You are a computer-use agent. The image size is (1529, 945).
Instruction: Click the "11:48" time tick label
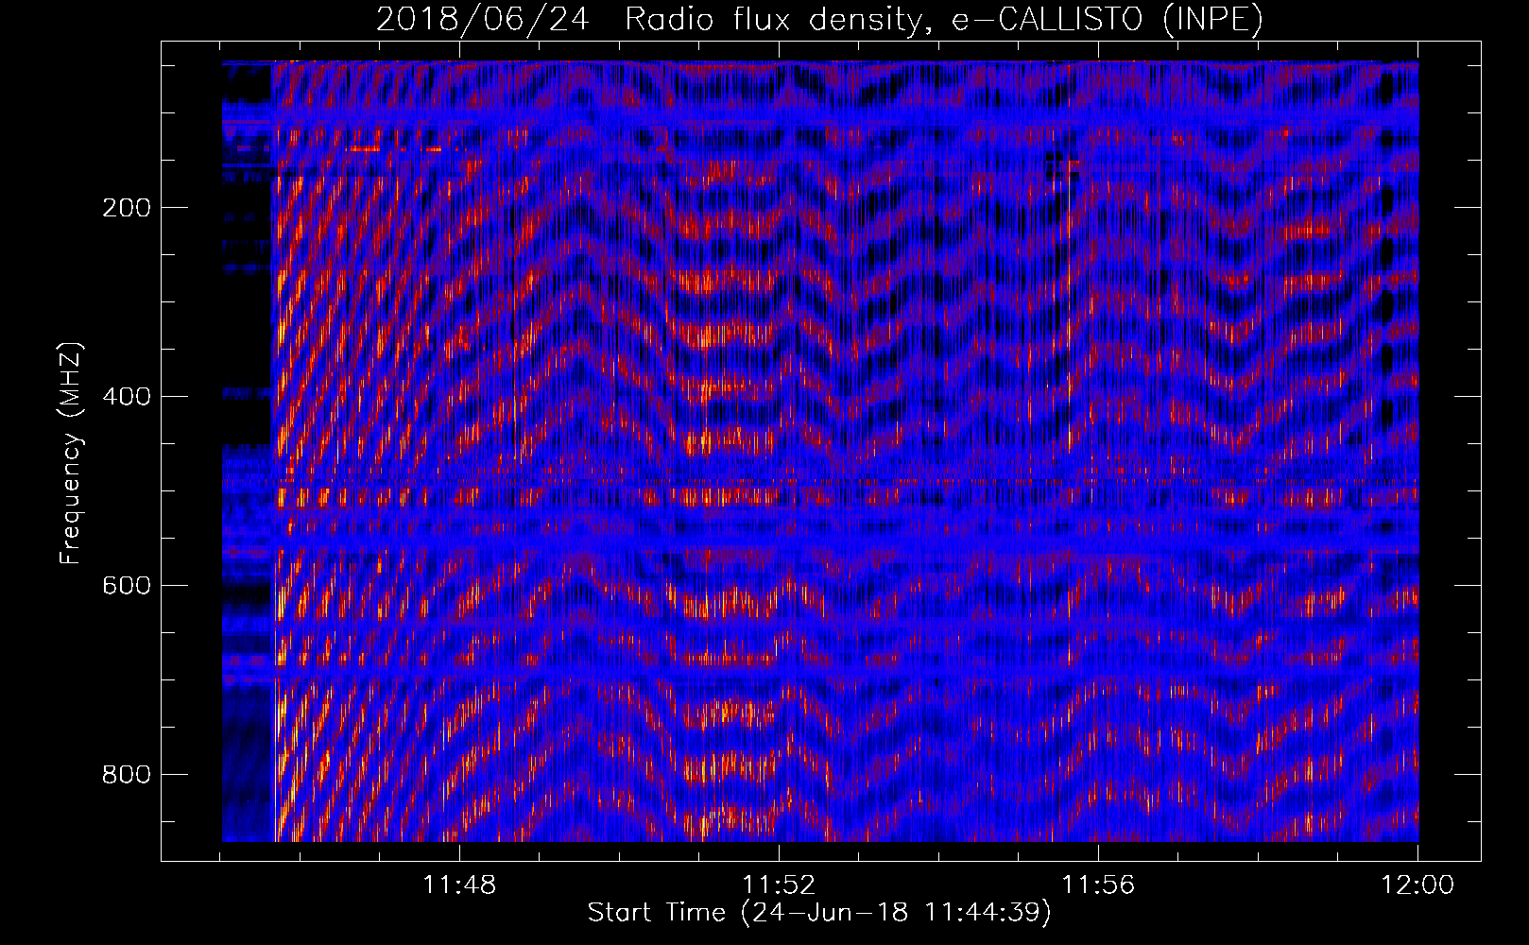click(x=459, y=885)
